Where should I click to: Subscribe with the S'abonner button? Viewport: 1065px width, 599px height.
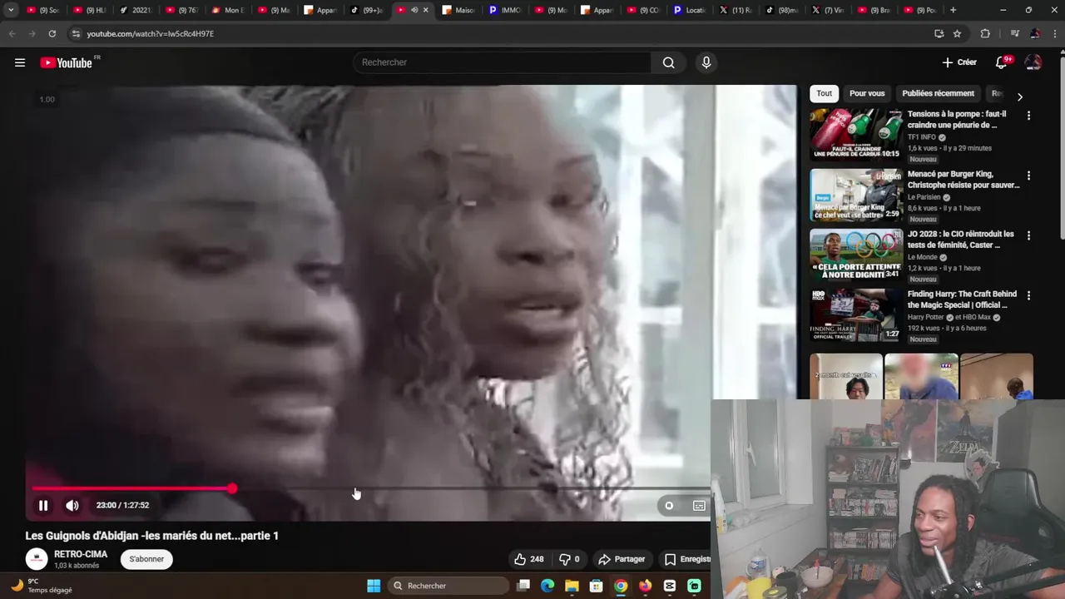coord(146,559)
